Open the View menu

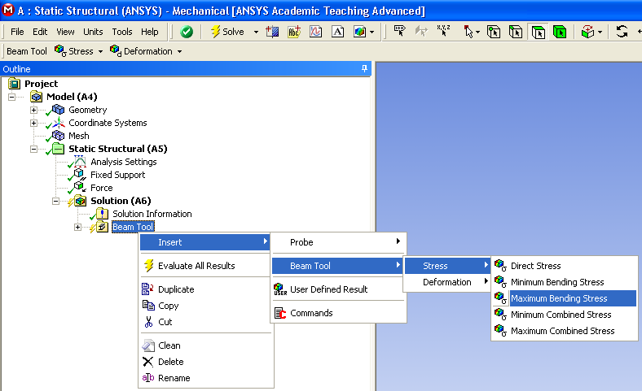pyautogui.click(x=65, y=32)
